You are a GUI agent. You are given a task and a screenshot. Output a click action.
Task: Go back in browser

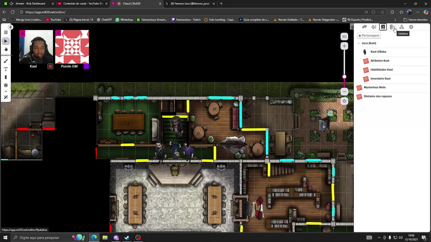point(4,12)
